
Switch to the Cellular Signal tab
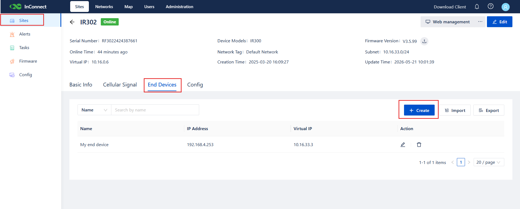[x=120, y=85]
